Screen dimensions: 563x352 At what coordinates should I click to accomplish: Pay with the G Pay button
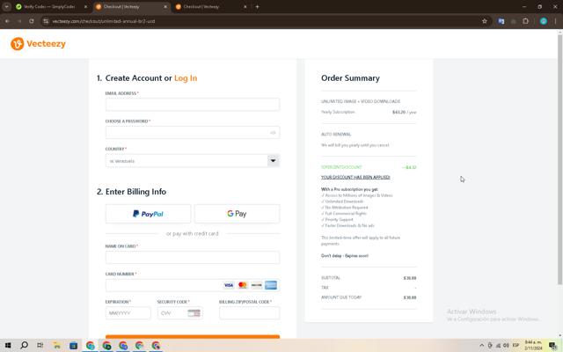(x=237, y=214)
